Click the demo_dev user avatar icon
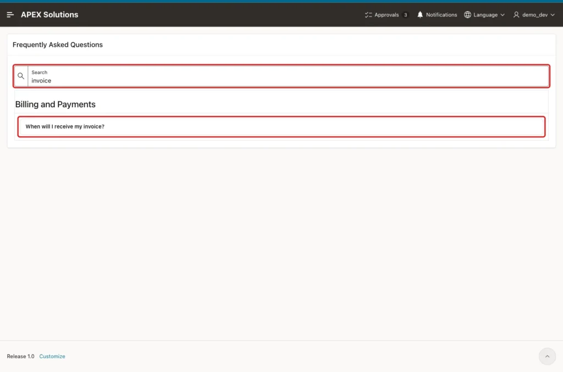563x372 pixels. point(516,15)
